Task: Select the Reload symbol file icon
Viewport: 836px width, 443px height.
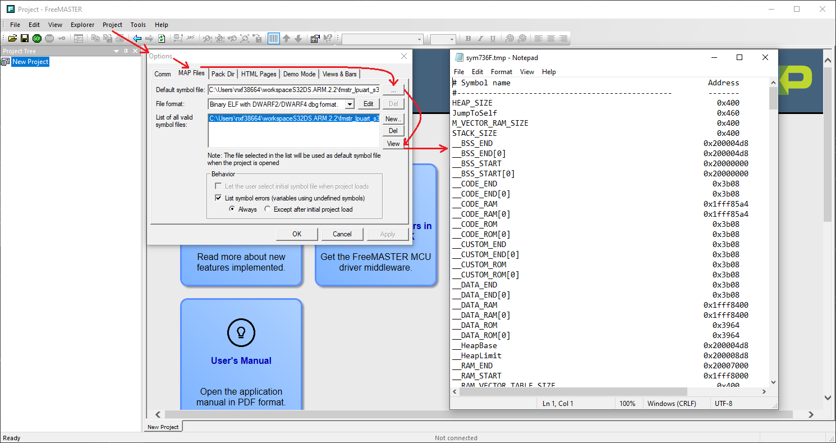Action: point(161,38)
